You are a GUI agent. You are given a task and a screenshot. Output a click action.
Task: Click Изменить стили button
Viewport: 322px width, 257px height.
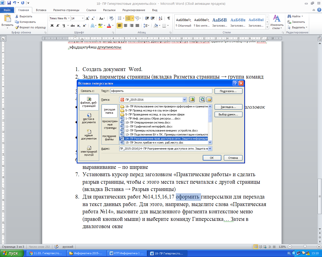277,22
